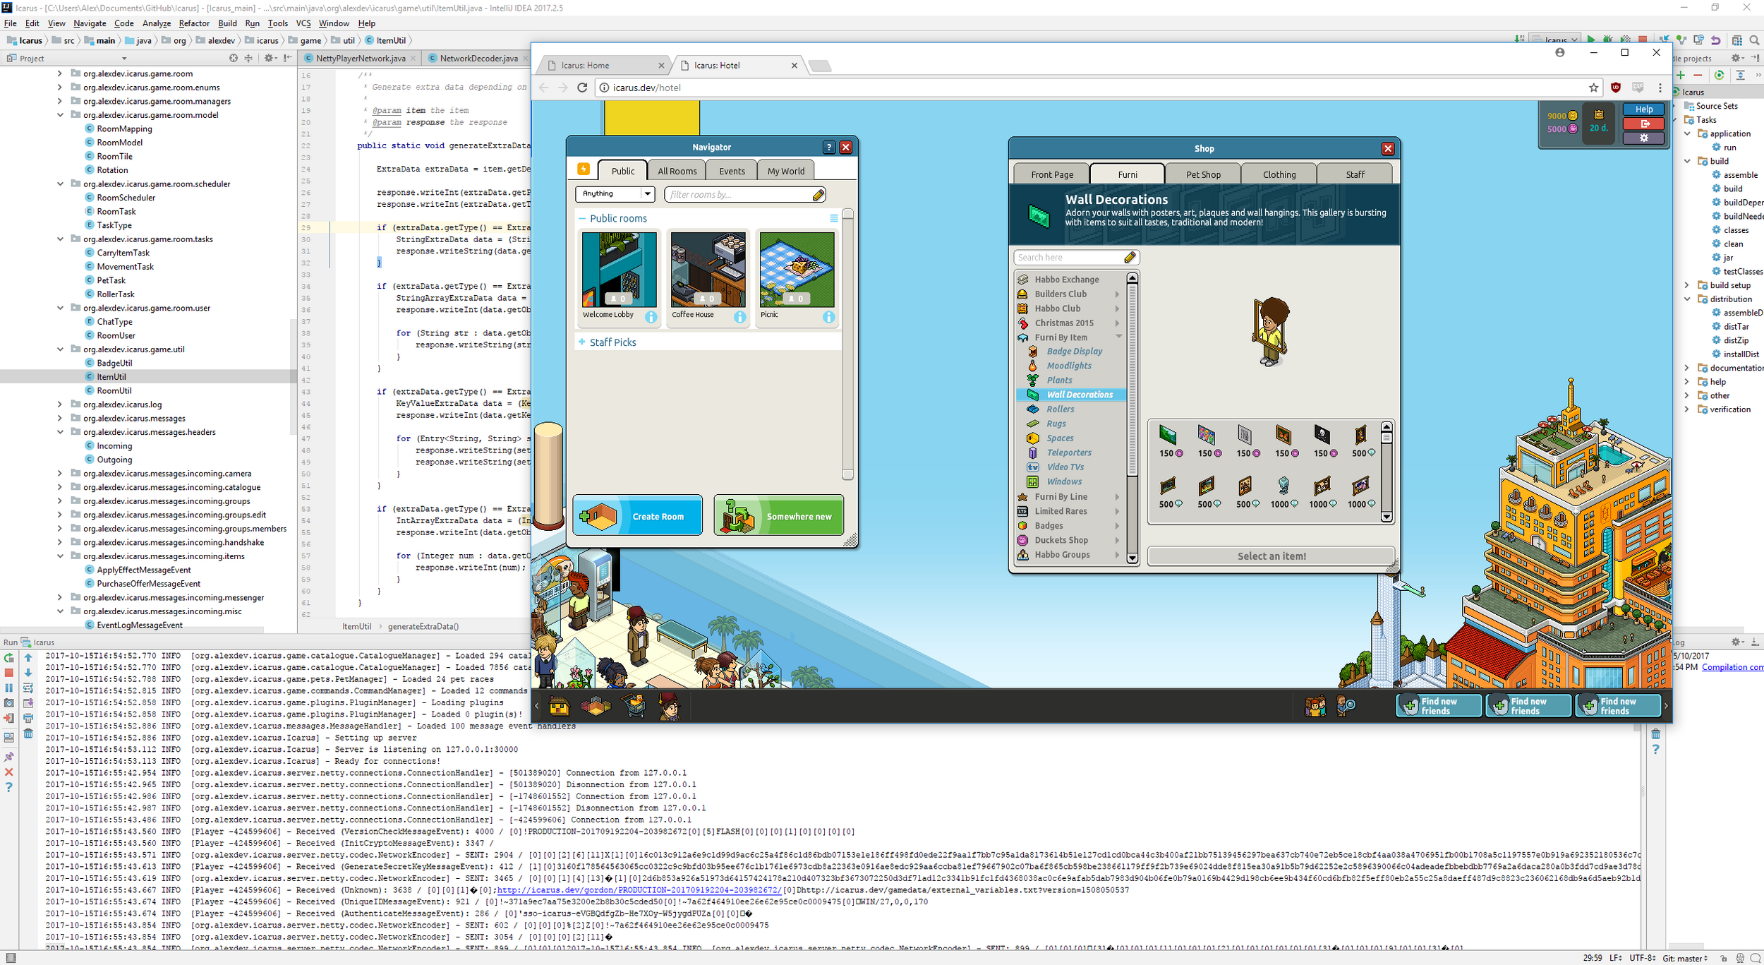Switch to the All Rooms tab in the Navigator
The width and height of the screenshot is (1764, 965).
(677, 171)
